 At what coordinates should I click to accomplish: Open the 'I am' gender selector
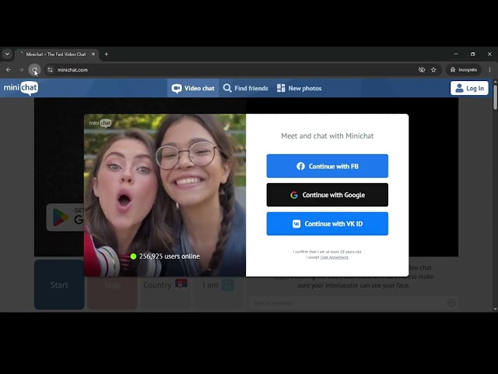(219, 293)
